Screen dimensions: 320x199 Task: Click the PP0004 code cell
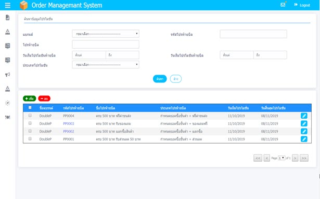[x=69, y=116]
